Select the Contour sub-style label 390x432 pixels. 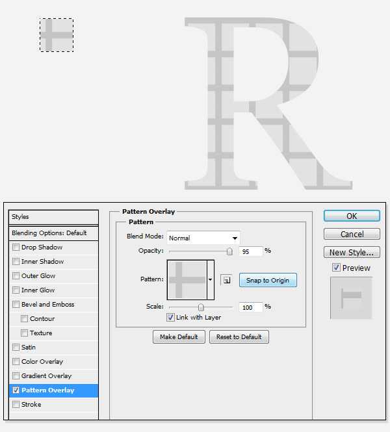click(42, 319)
